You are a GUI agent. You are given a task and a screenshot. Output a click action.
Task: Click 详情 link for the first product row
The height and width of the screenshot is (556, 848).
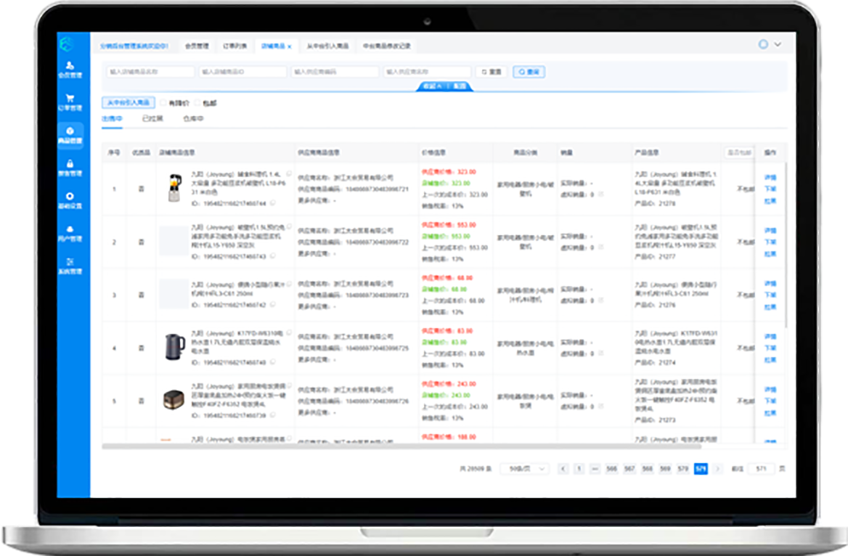pos(770,178)
